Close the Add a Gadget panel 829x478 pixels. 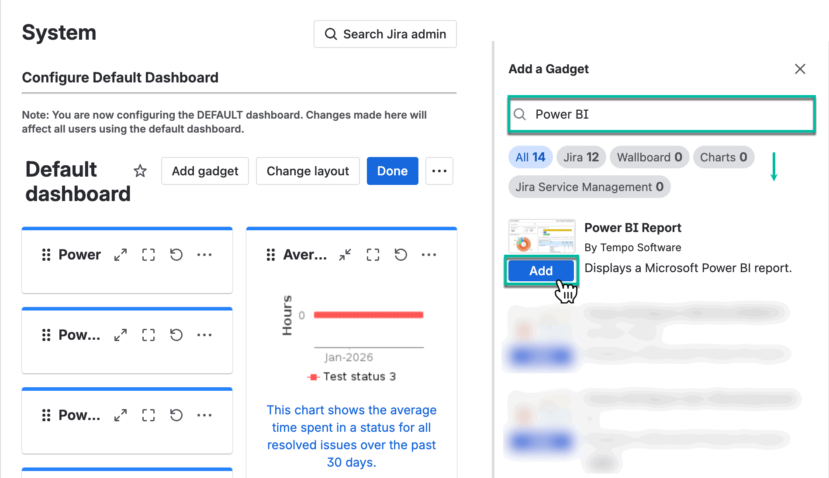click(800, 69)
